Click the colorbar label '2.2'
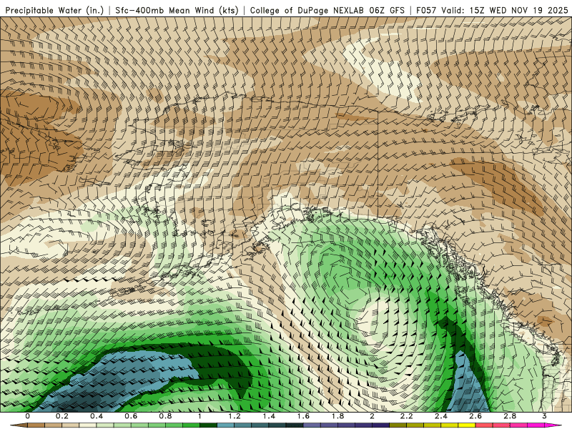The image size is (572, 429). pos(407,416)
